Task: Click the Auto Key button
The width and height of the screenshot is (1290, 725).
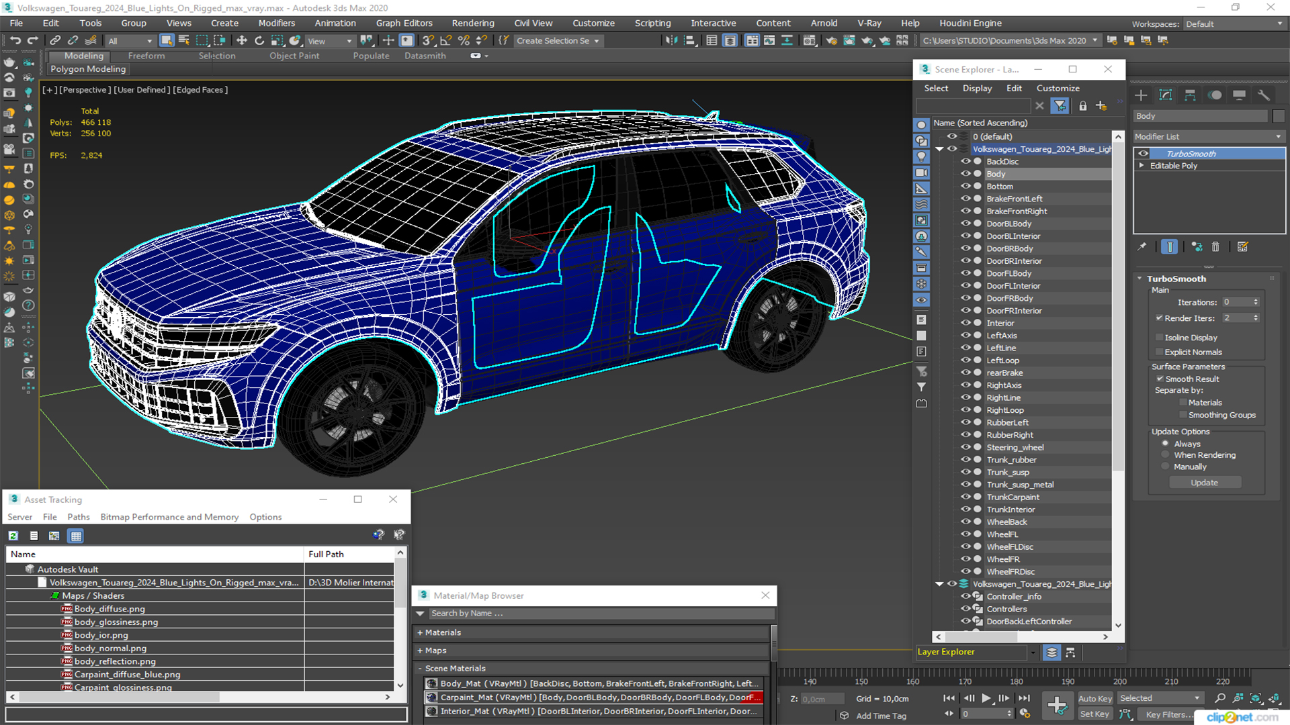Action: click(x=1094, y=699)
